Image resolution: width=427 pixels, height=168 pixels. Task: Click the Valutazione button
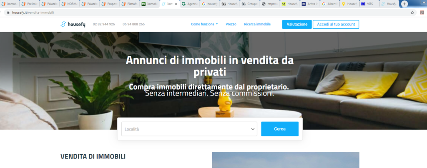coord(296,24)
